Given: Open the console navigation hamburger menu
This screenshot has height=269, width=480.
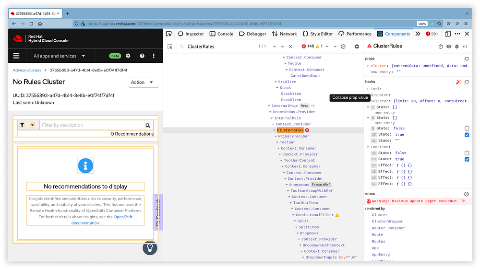Looking at the screenshot, I should click(16, 56).
